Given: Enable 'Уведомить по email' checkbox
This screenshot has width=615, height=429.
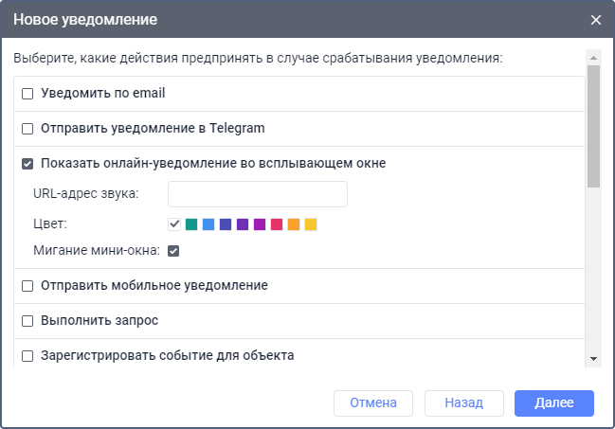Looking at the screenshot, I should [x=27, y=94].
